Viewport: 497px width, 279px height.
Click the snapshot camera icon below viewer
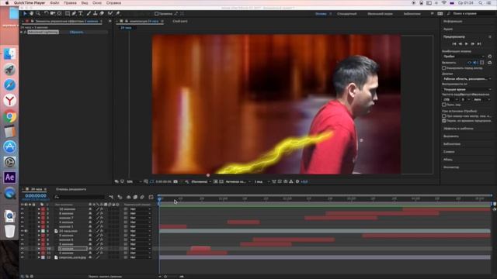coord(176,181)
